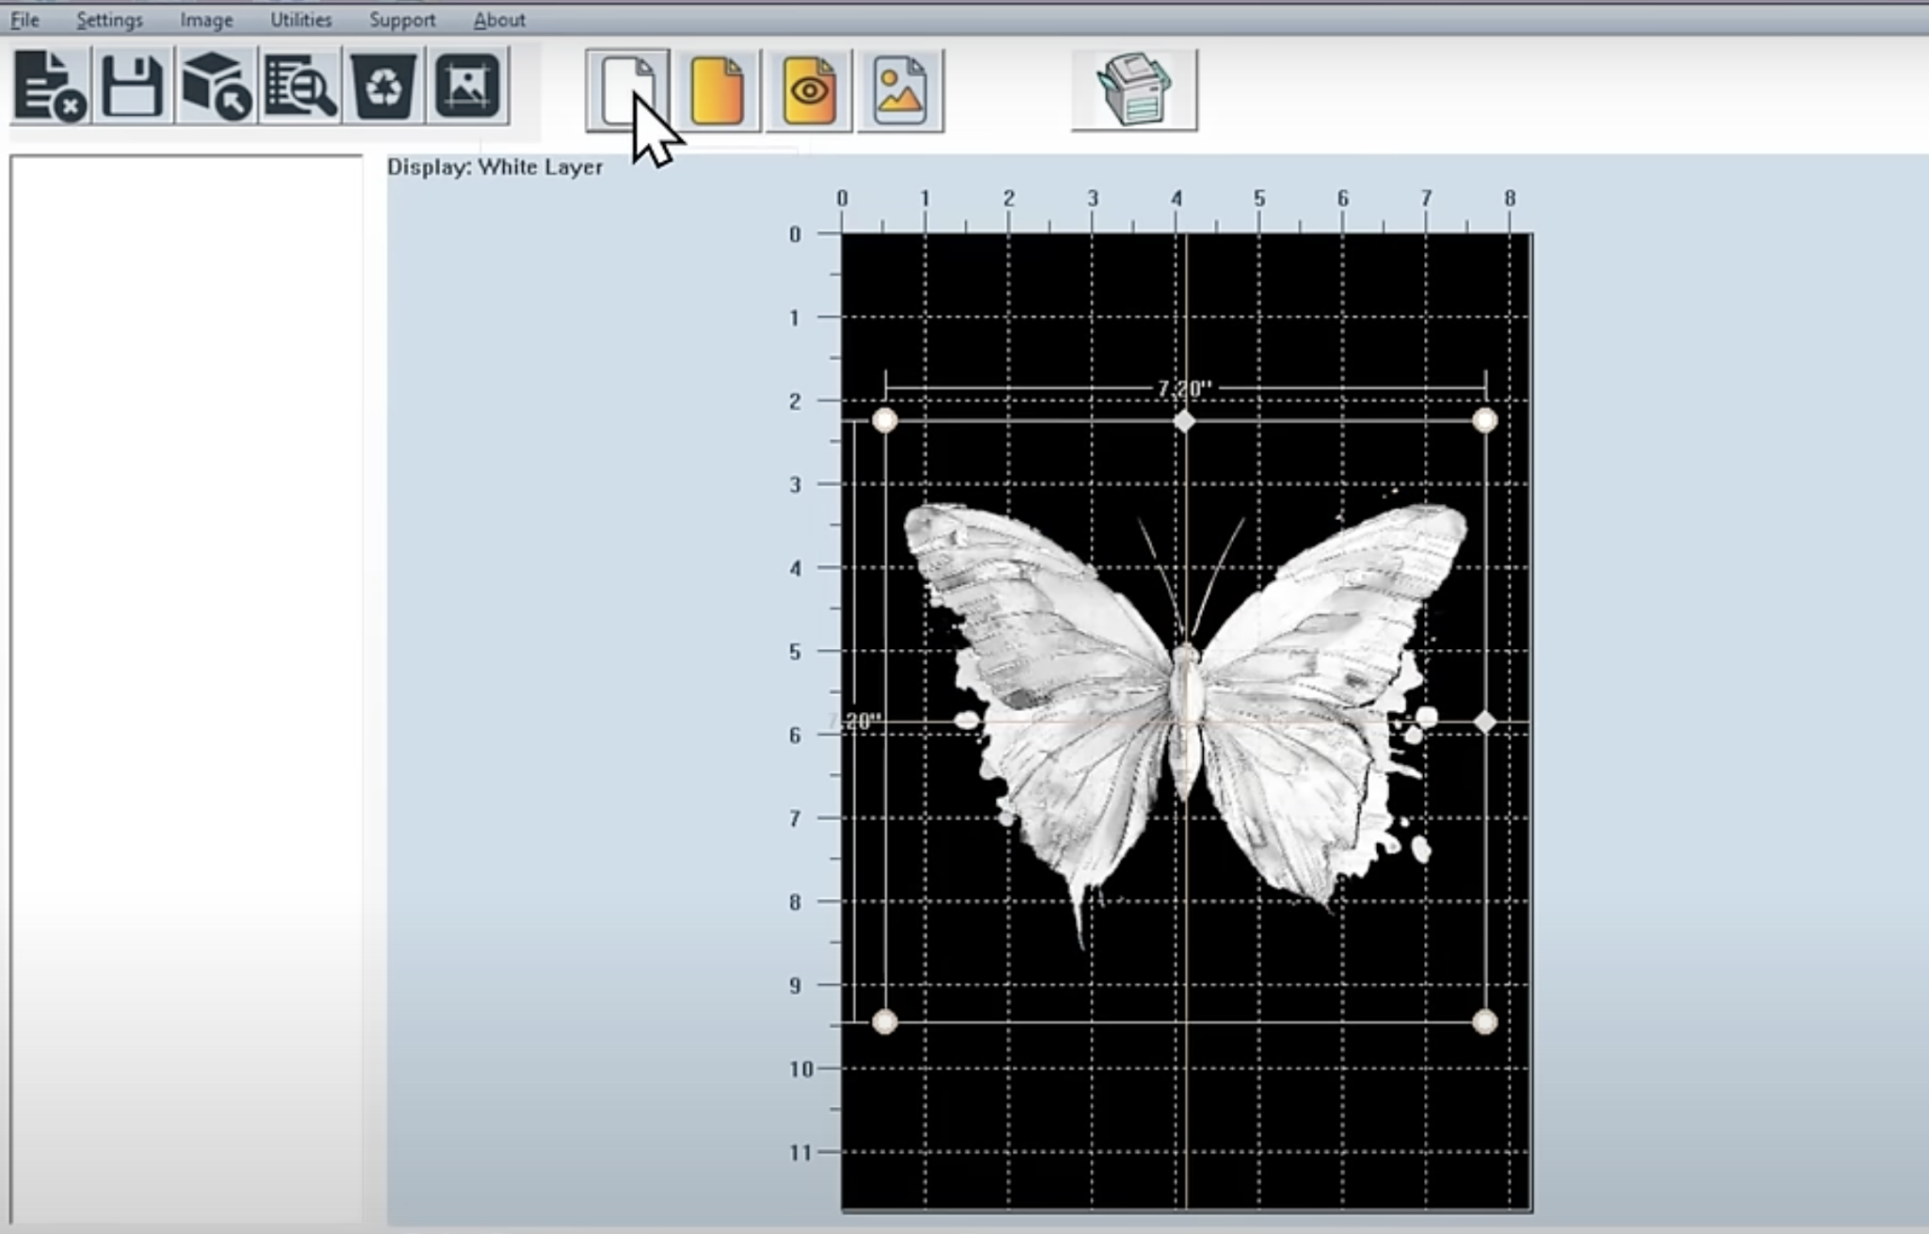Click the right-middle diamond handle
The height and width of the screenshot is (1234, 1929).
(x=1484, y=722)
